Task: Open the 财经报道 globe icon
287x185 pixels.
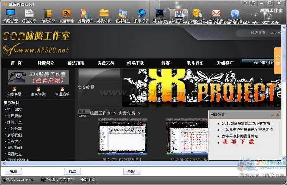Action: [x=235, y=14]
